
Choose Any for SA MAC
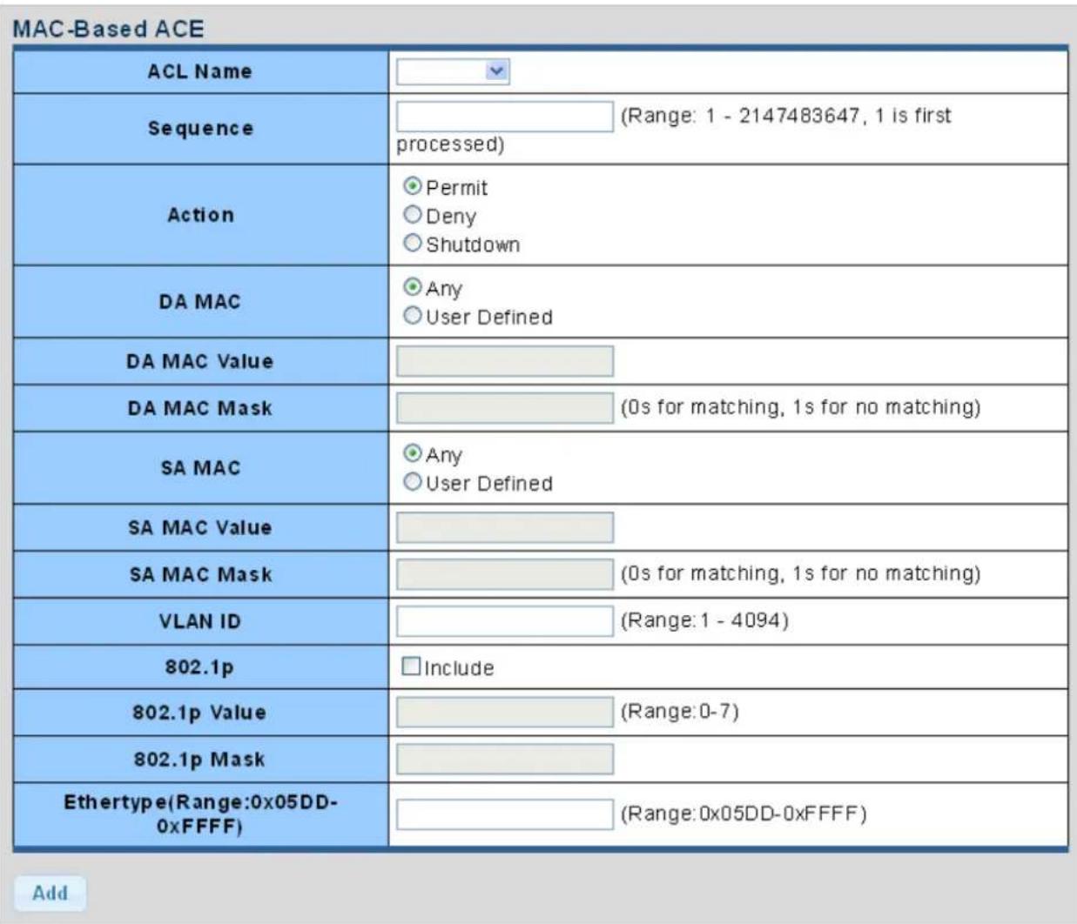413,454
